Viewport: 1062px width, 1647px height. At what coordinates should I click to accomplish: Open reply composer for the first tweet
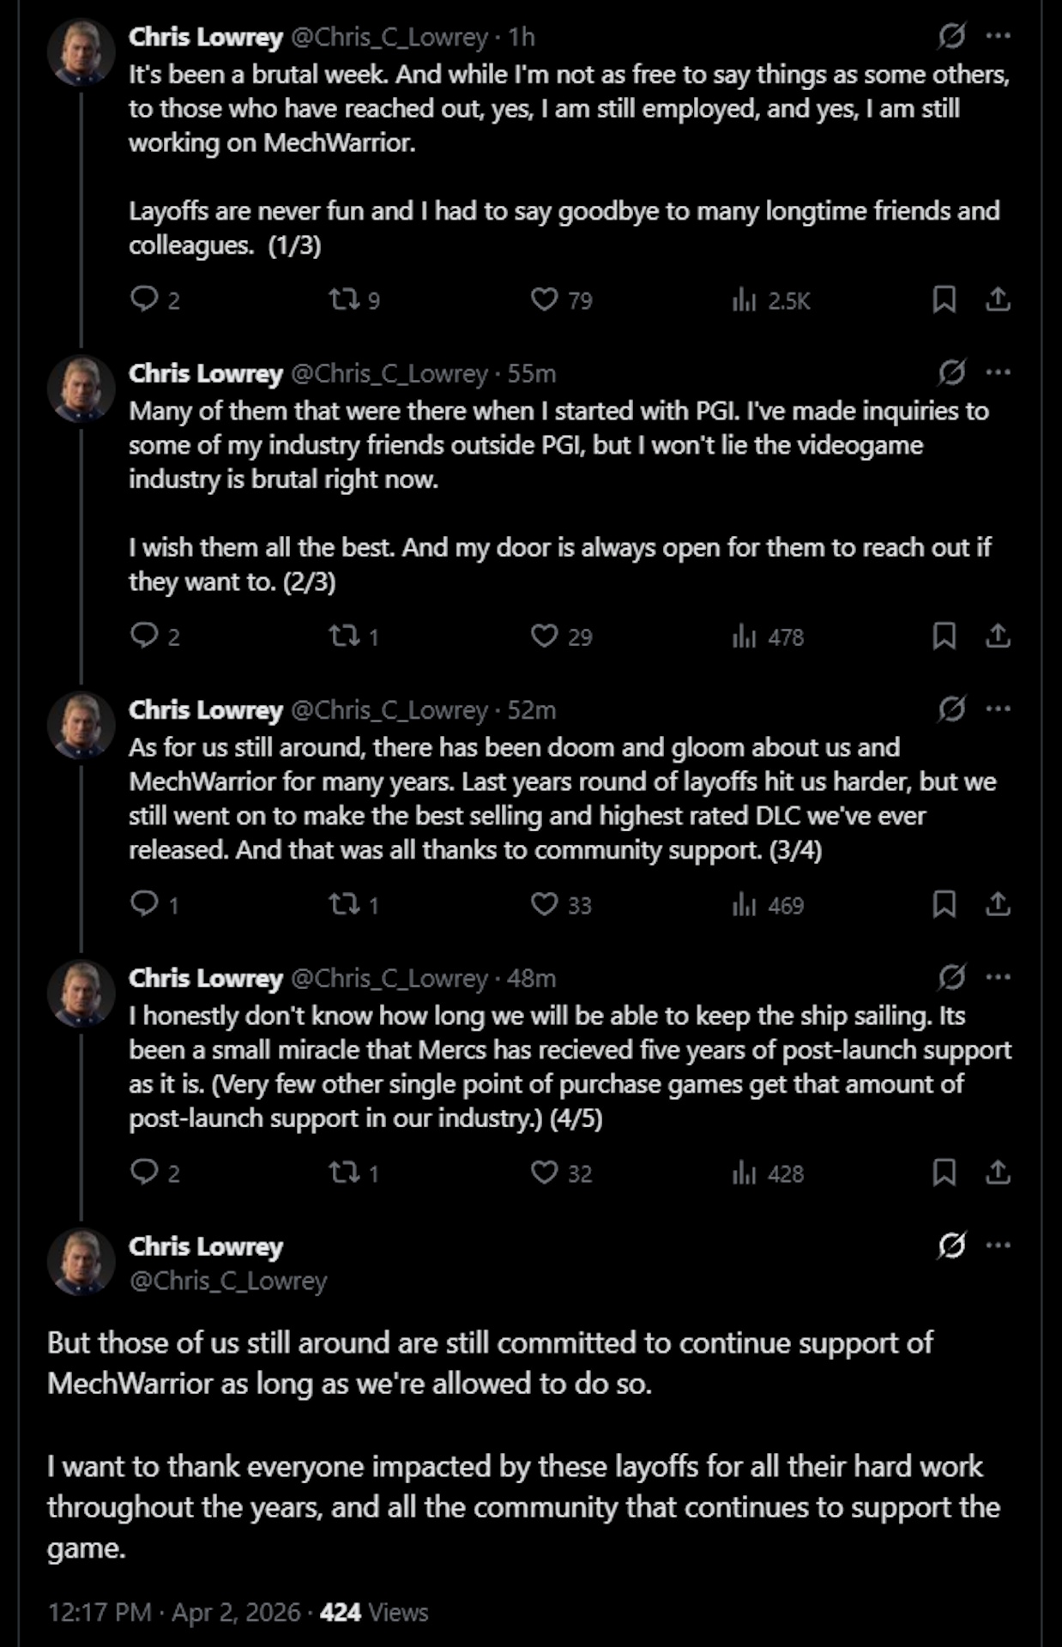coord(148,299)
